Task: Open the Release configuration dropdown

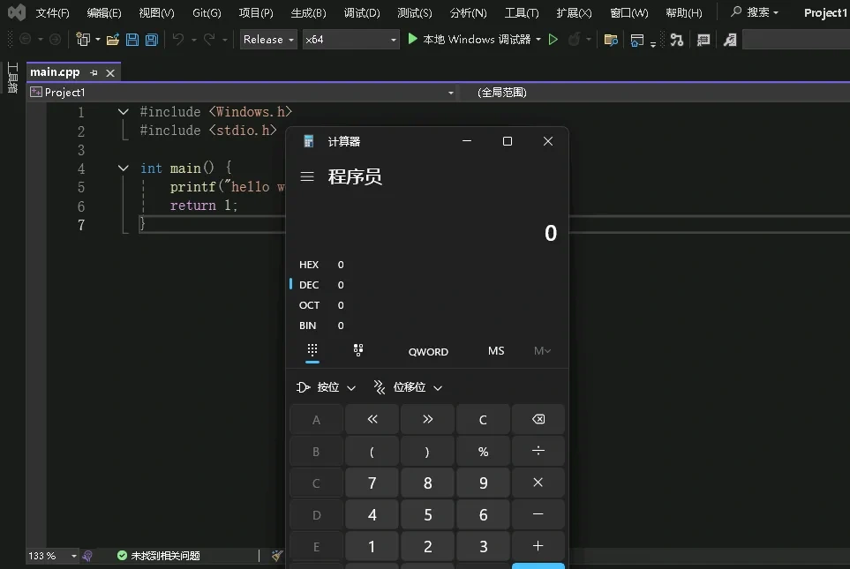Action: point(269,40)
